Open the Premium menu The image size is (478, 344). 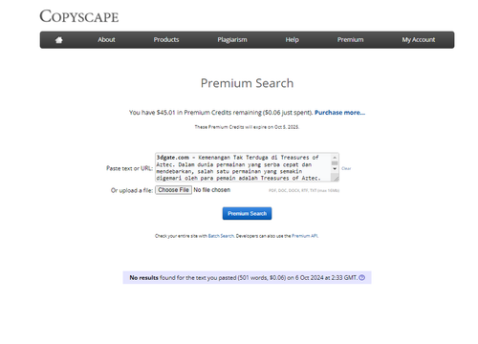(x=351, y=40)
